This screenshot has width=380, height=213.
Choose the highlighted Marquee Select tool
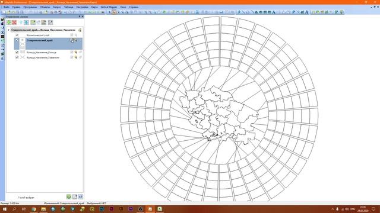tap(114, 12)
